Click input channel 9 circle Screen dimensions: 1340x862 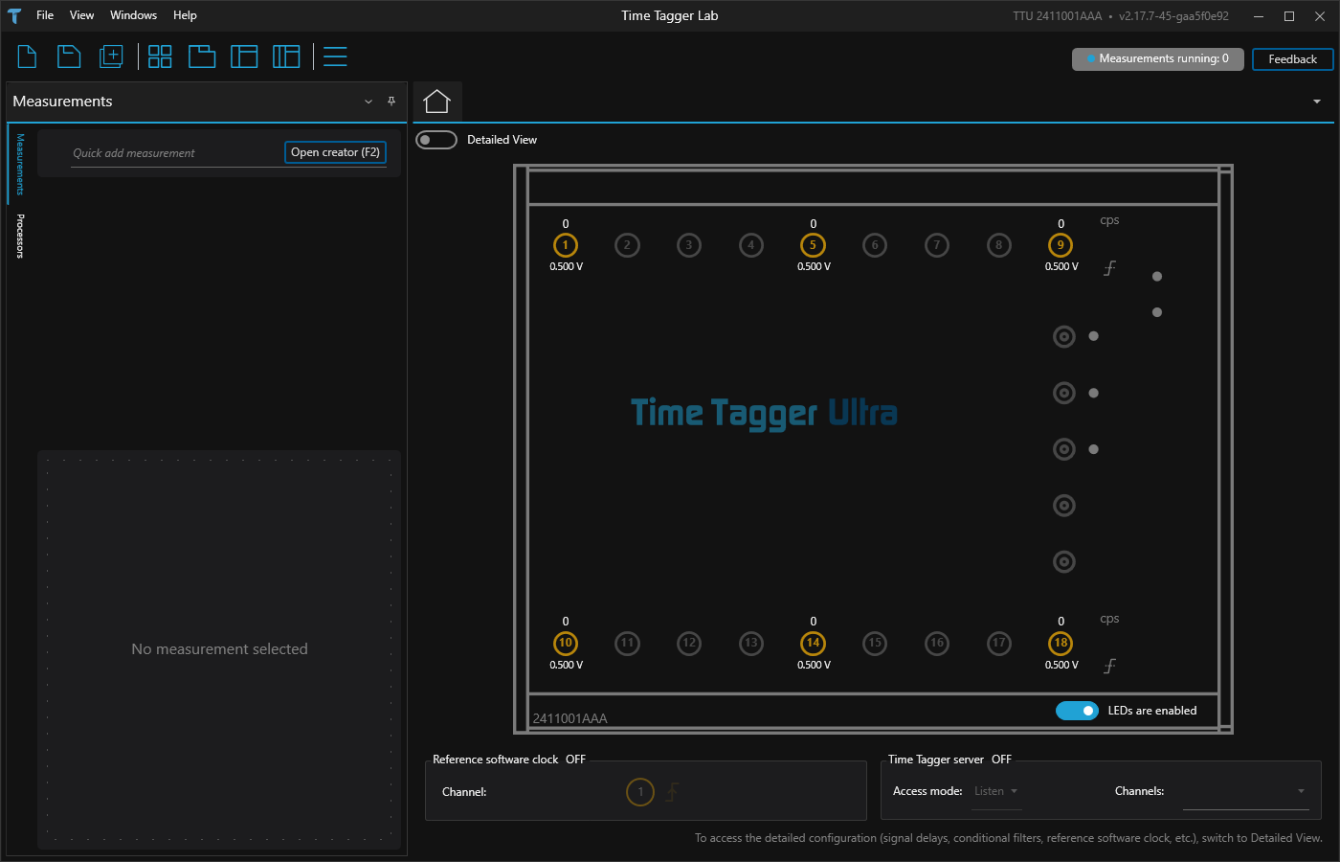[x=1061, y=245]
